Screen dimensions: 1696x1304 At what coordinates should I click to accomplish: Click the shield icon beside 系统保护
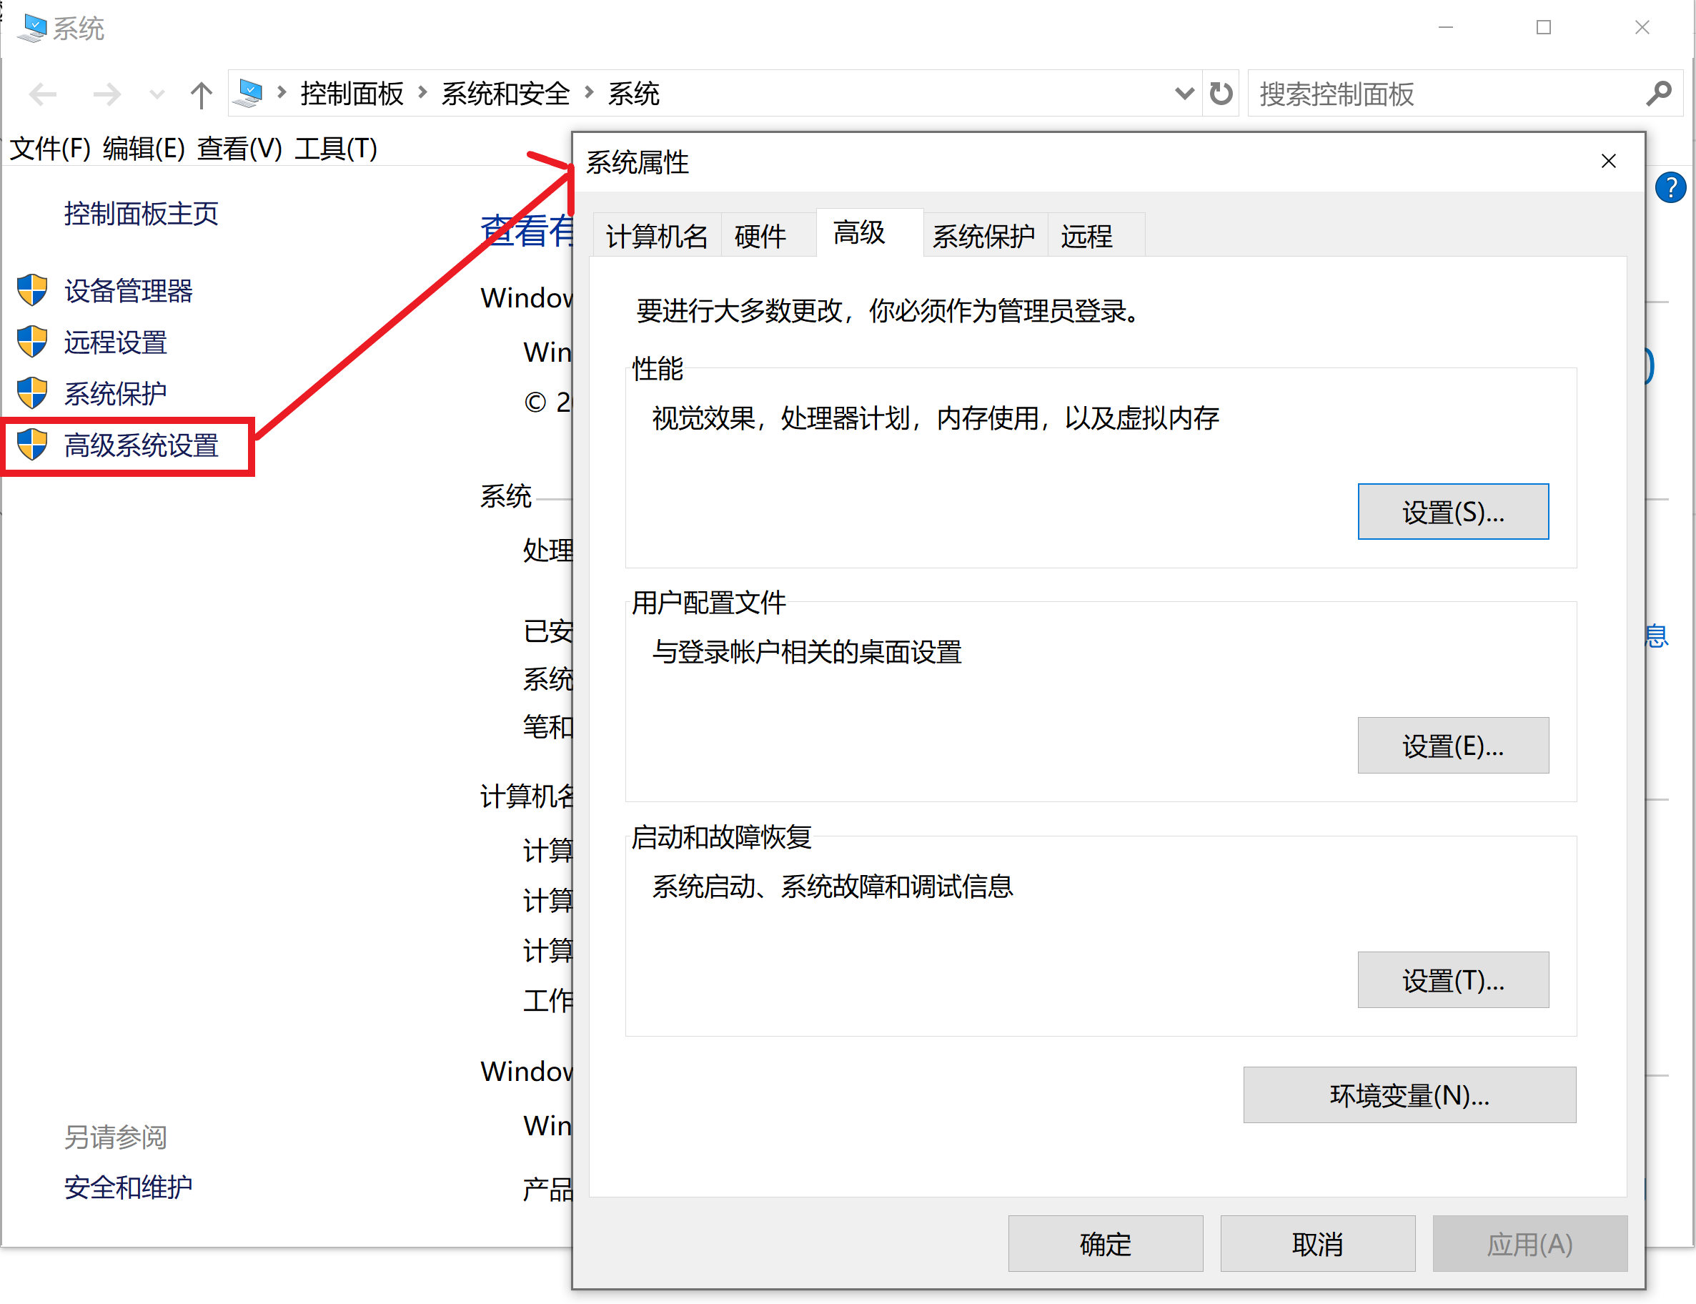point(33,392)
